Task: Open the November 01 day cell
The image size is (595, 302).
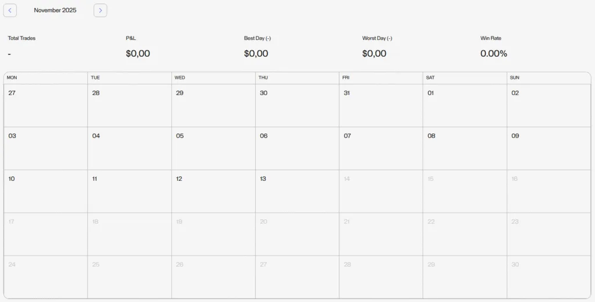Action: tap(464, 105)
